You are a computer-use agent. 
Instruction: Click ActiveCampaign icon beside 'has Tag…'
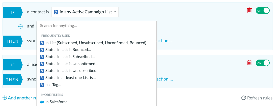coord(42,85)
